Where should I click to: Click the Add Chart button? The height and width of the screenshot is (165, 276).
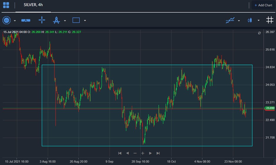263,5
